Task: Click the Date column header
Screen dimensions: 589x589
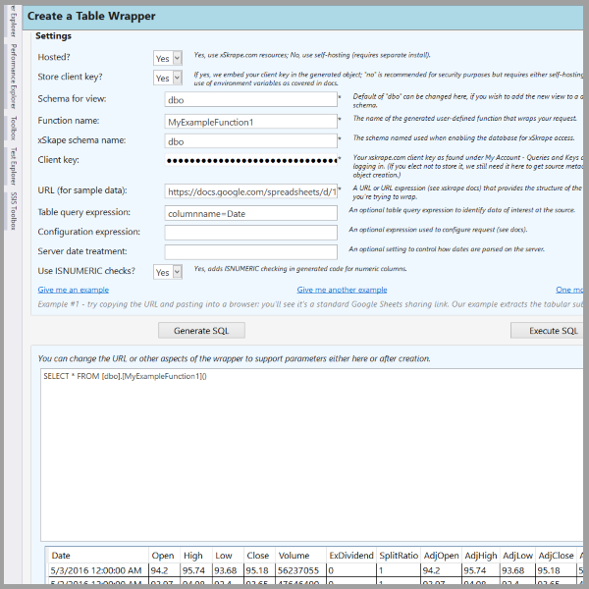Action: pyautogui.click(x=98, y=556)
